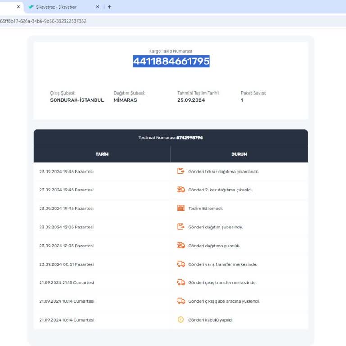Click date '21.09.2024 21:15 Cumartesi'
The image size is (346, 346).
pyautogui.click(x=66, y=282)
